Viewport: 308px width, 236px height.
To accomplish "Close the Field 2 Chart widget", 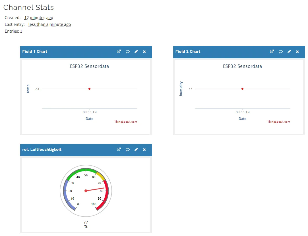I will click(297, 51).
